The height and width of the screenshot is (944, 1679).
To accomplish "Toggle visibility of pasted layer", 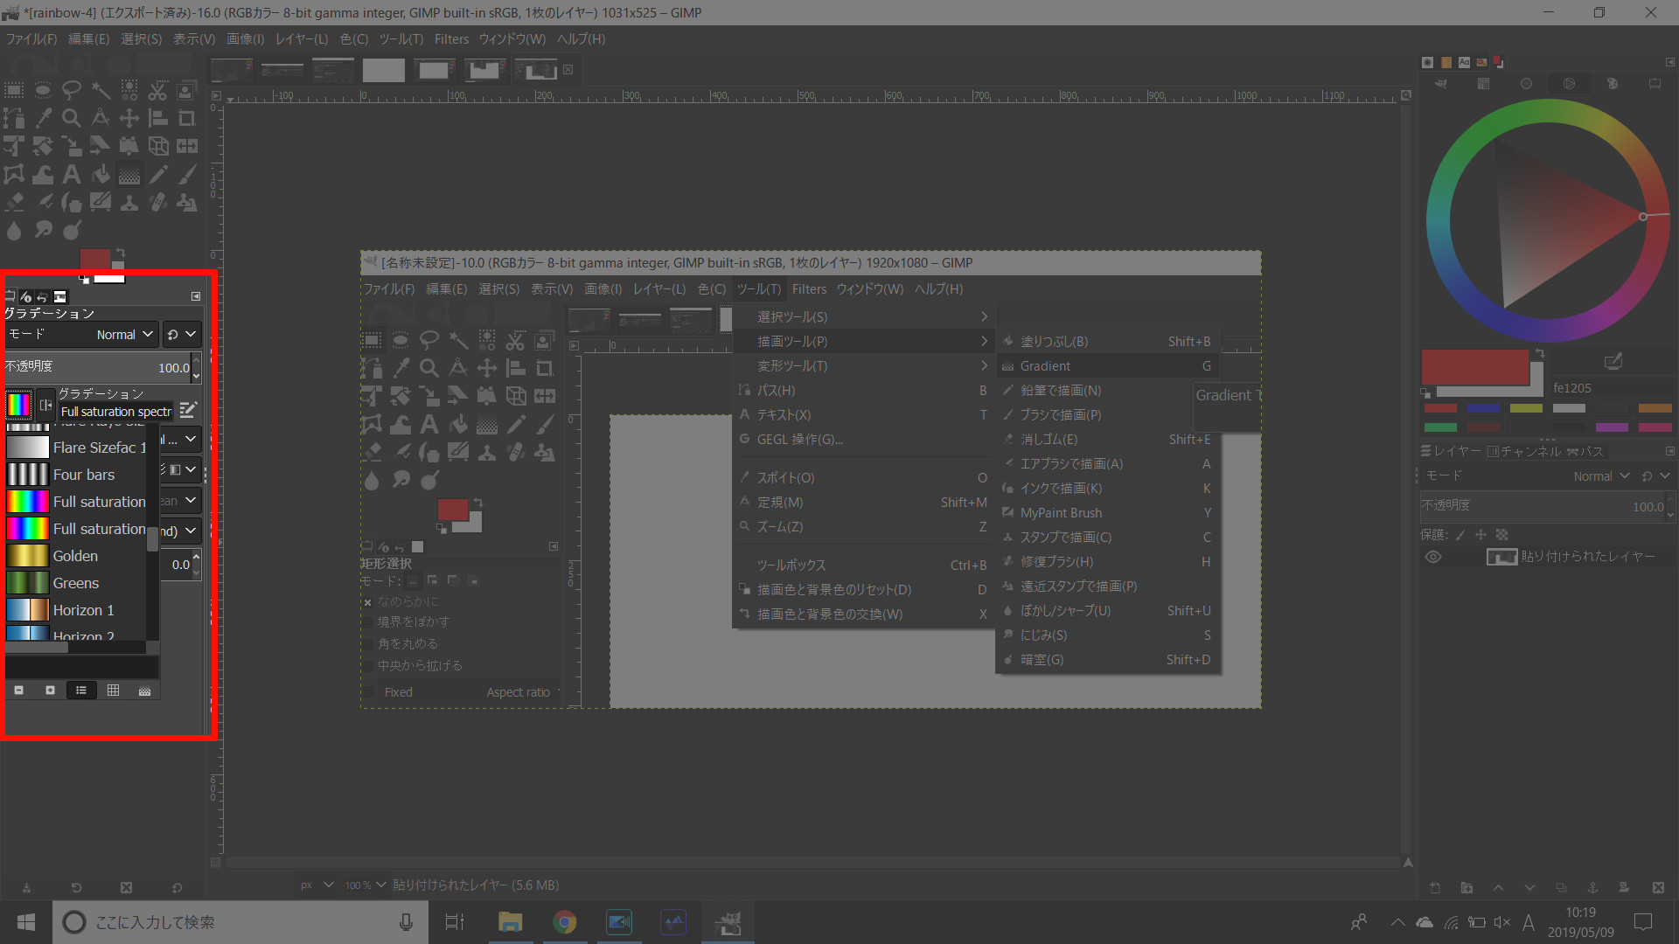I will coord(1433,556).
